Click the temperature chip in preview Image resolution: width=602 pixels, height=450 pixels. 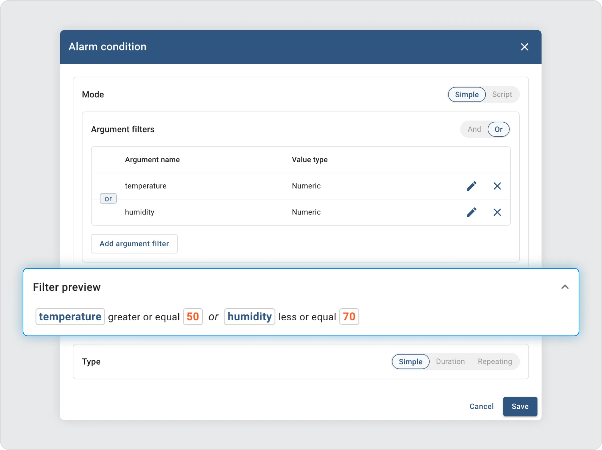tap(70, 317)
